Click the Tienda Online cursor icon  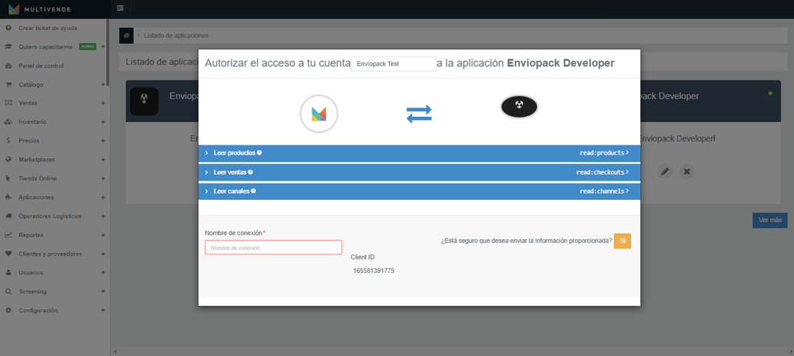coord(8,178)
